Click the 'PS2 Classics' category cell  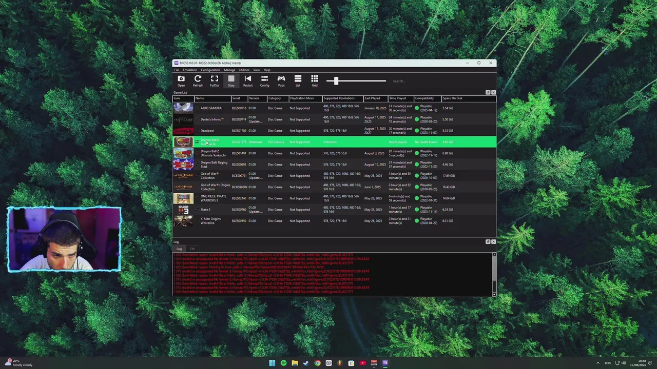pos(276,142)
